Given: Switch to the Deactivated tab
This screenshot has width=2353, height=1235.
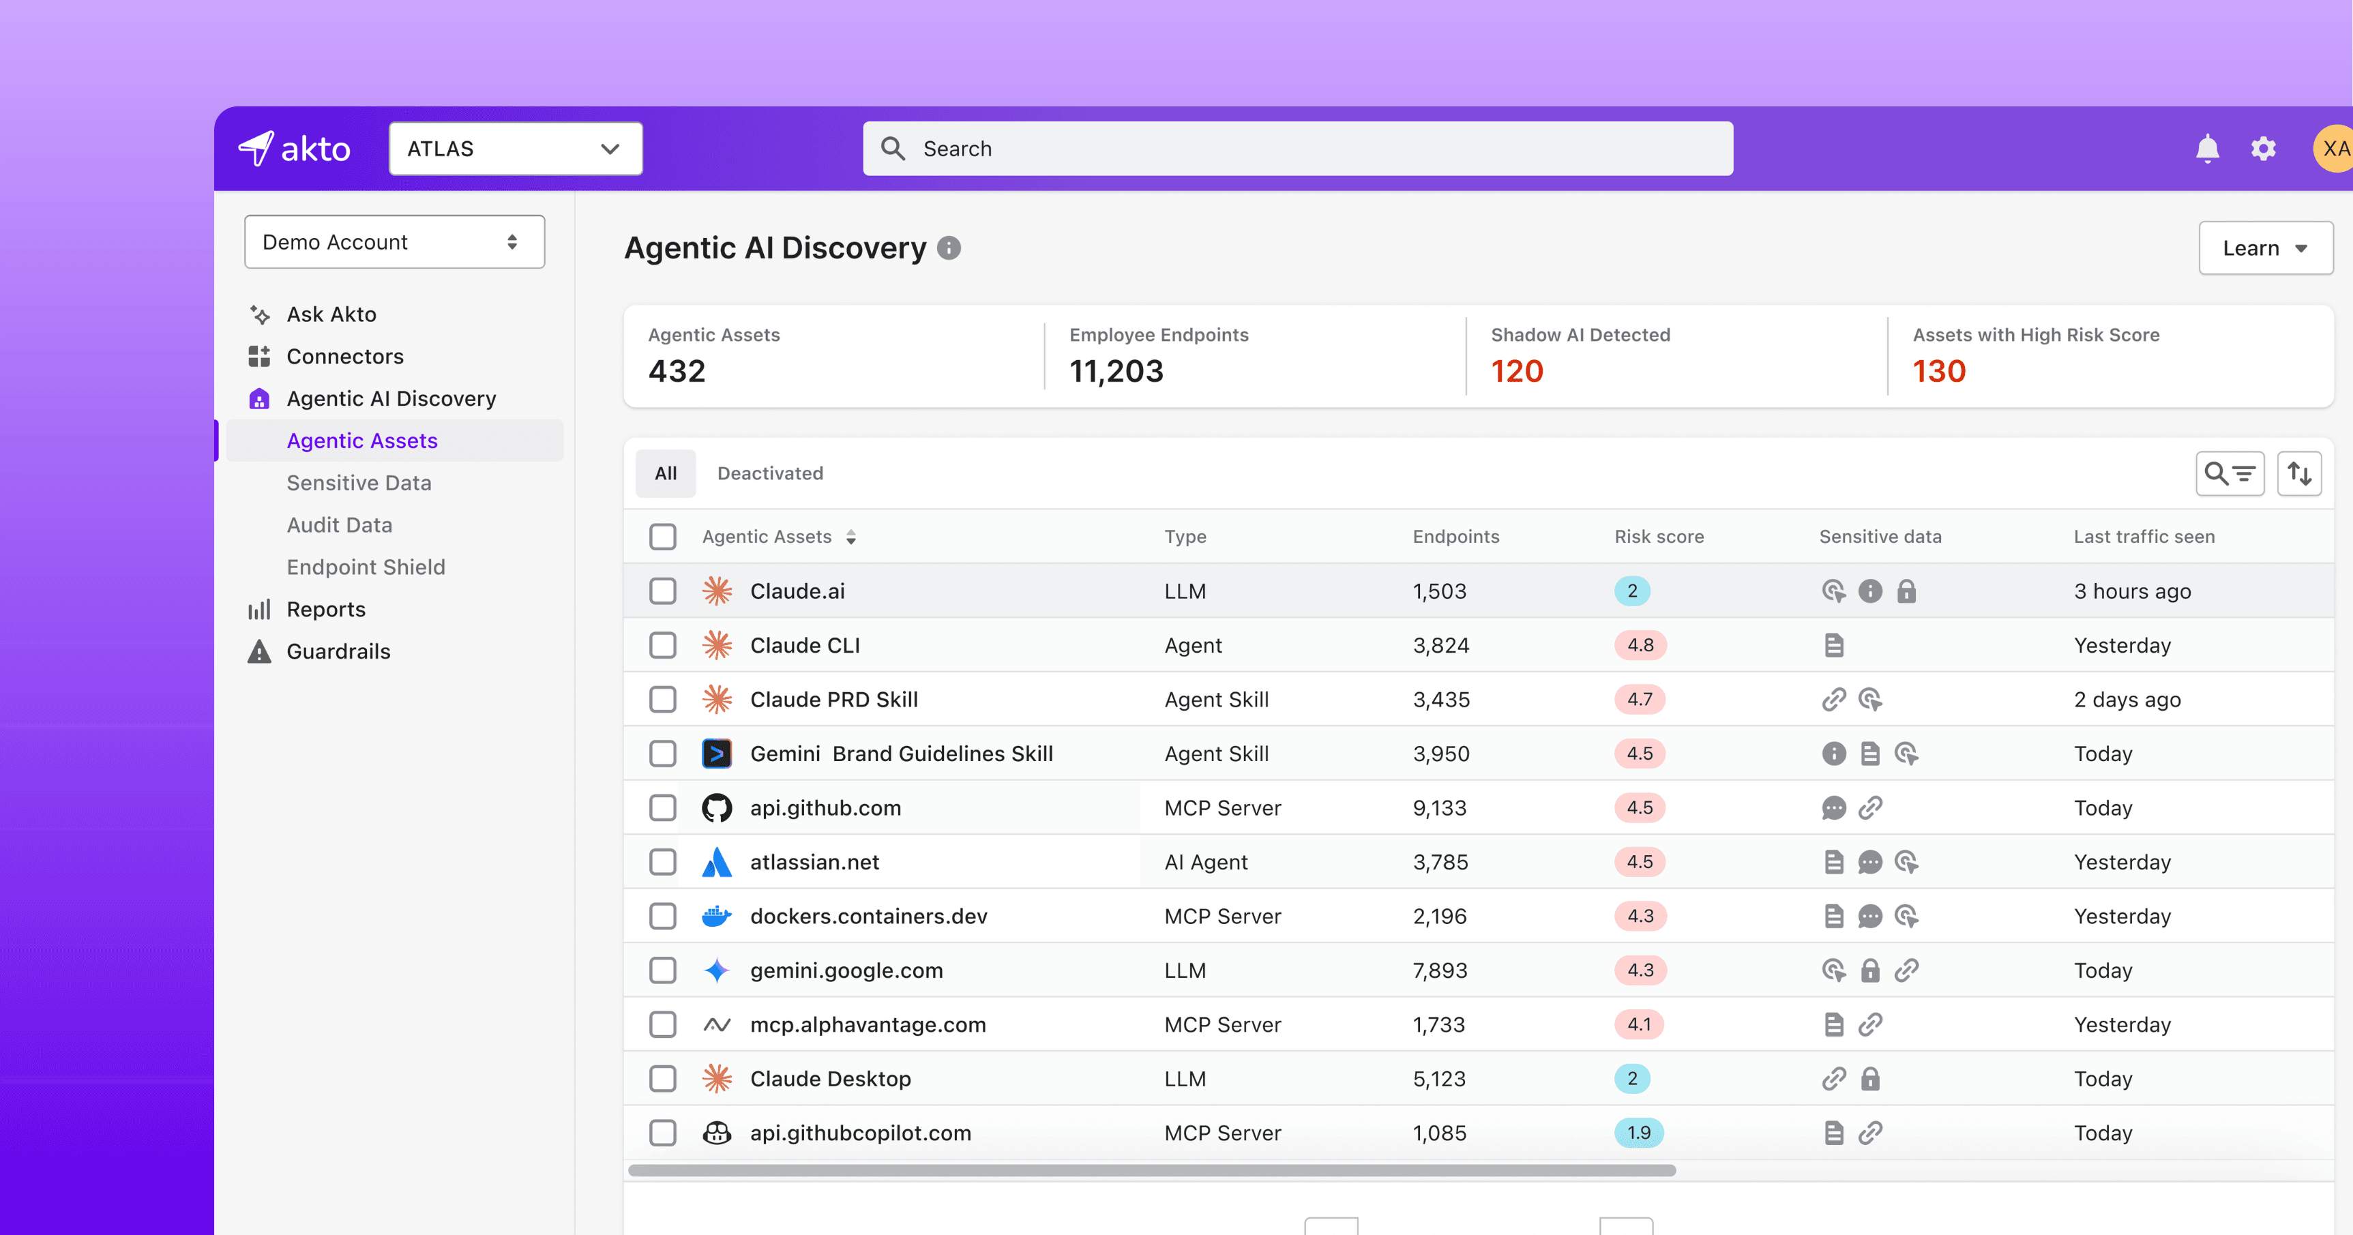Looking at the screenshot, I should [x=770, y=473].
